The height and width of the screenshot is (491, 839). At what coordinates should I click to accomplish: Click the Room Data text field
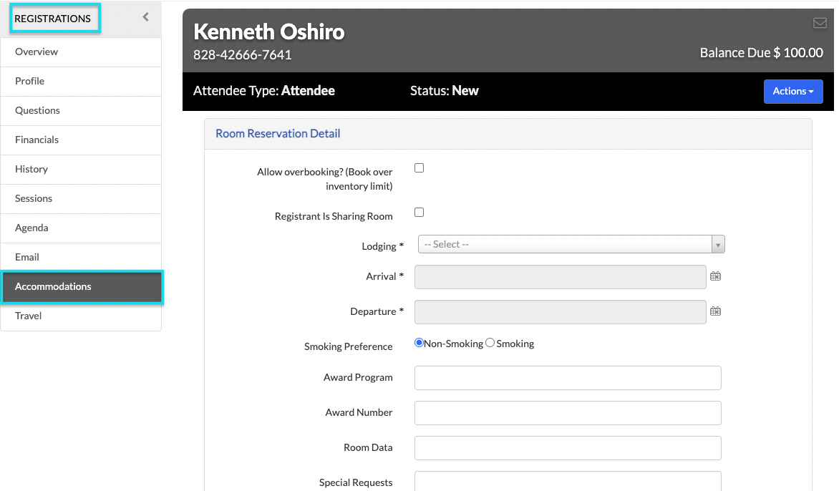[568, 448]
